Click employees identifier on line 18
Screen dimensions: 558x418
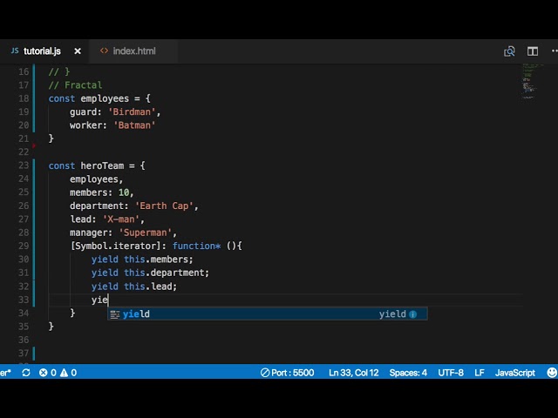(x=105, y=98)
